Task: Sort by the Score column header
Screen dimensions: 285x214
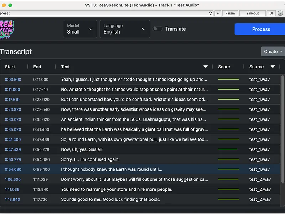Action: click(224, 67)
